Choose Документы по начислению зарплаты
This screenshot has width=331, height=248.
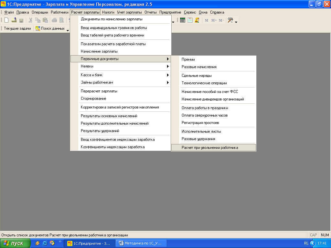[120, 19]
